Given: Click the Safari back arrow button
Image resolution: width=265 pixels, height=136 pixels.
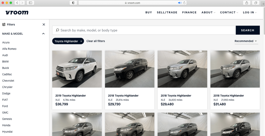Looking at the screenshot, I should pyautogui.click(x=17, y=3).
